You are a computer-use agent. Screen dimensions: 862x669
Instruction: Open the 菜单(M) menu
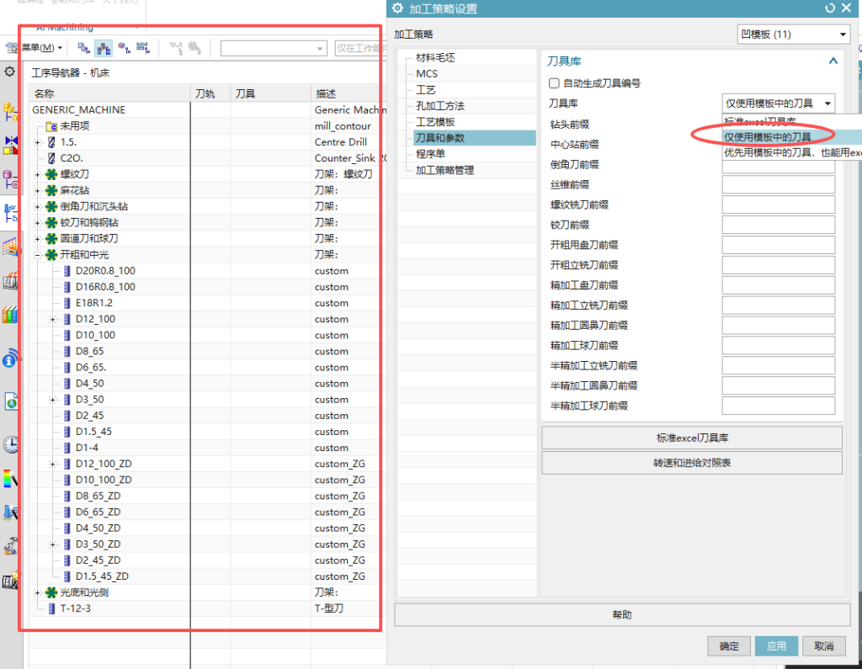pyautogui.click(x=42, y=48)
